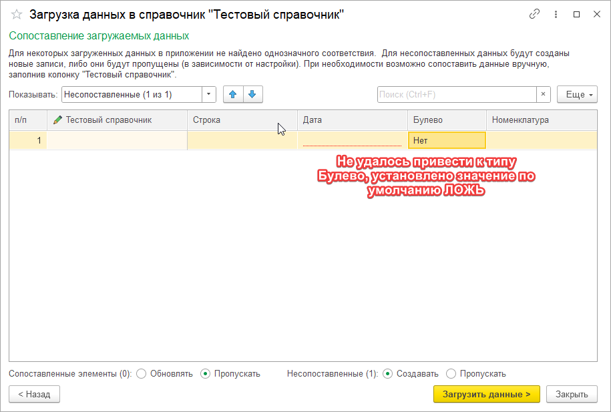Screen dimensions: 611x412
Task: Focus the Поиск search field
Action: (x=457, y=95)
